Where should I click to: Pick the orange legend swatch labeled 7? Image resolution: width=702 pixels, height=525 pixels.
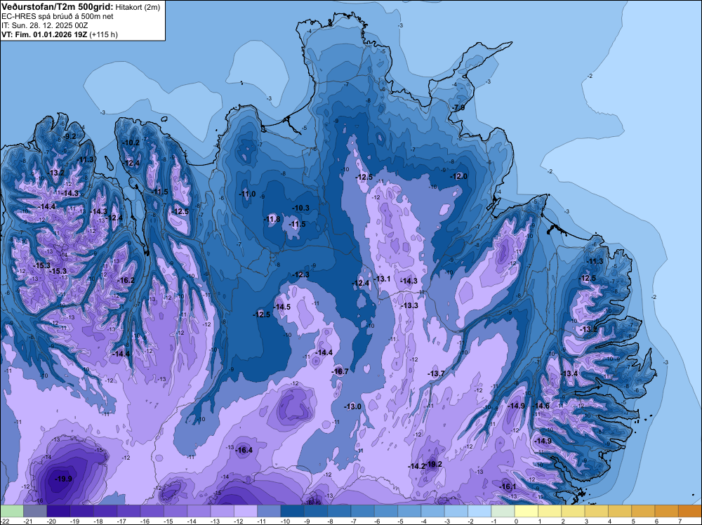pyautogui.click(x=690, y=511)
